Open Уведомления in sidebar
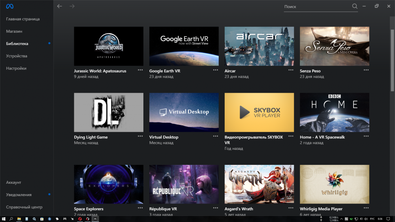The image size is (395, 222). 19,195
